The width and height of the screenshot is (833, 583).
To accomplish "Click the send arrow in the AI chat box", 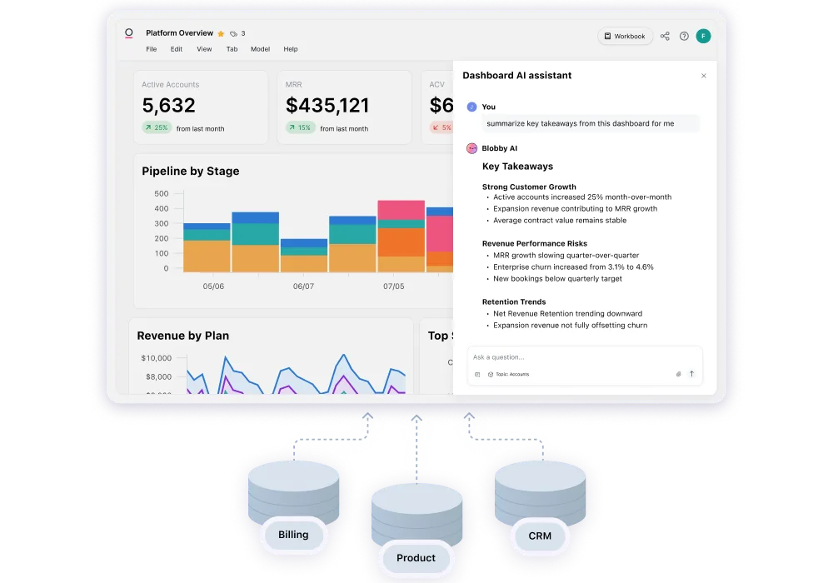I will pyautogui.click(x=691, y=374).
